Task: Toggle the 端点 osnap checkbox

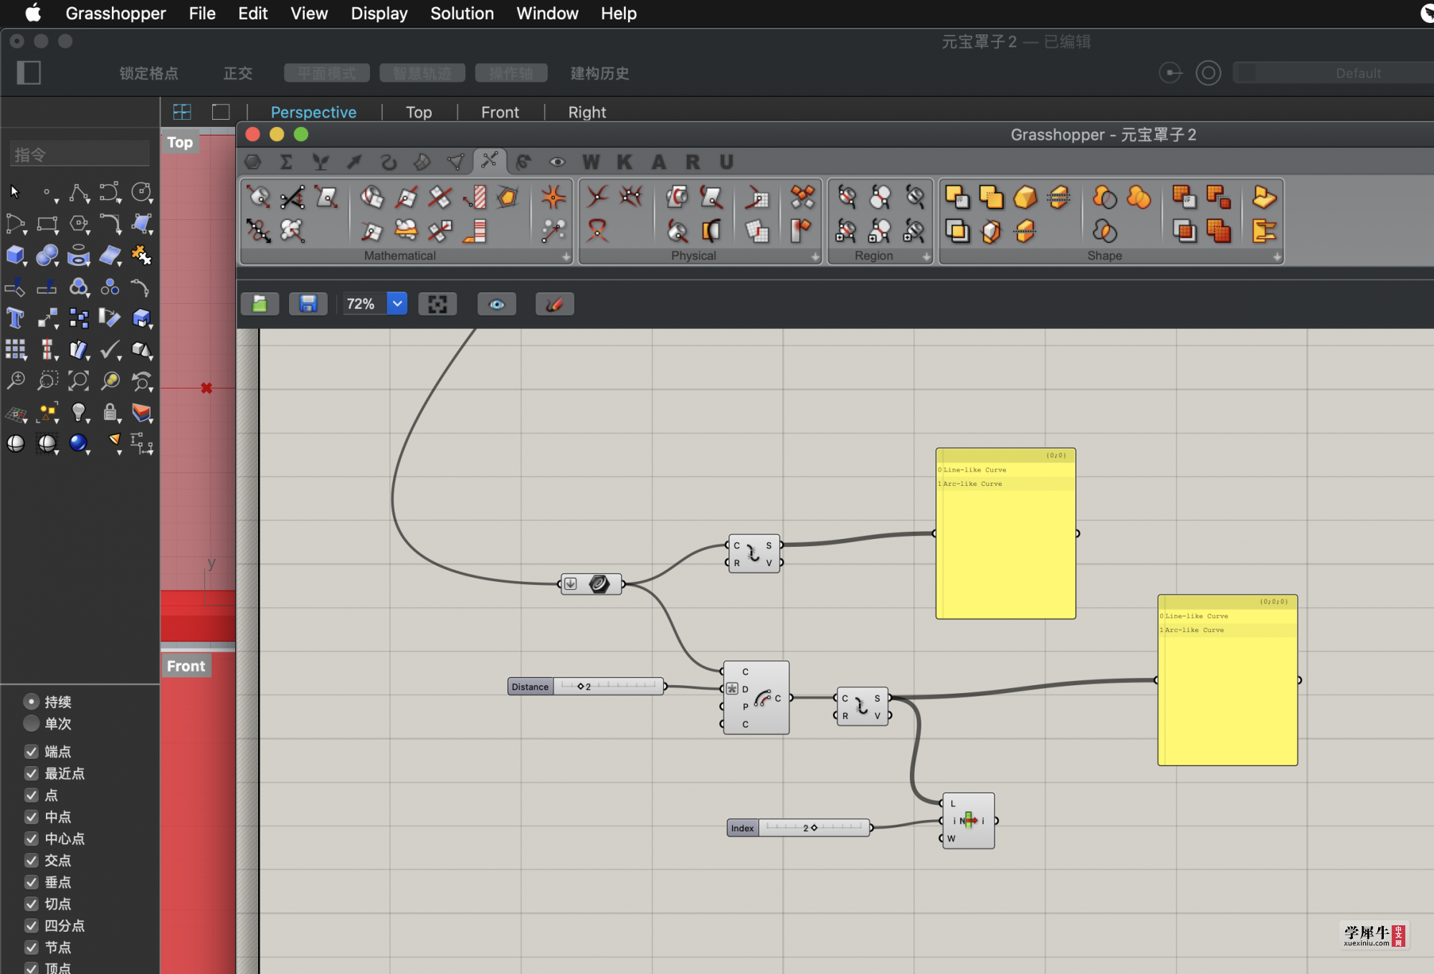Action: point(32,751)
